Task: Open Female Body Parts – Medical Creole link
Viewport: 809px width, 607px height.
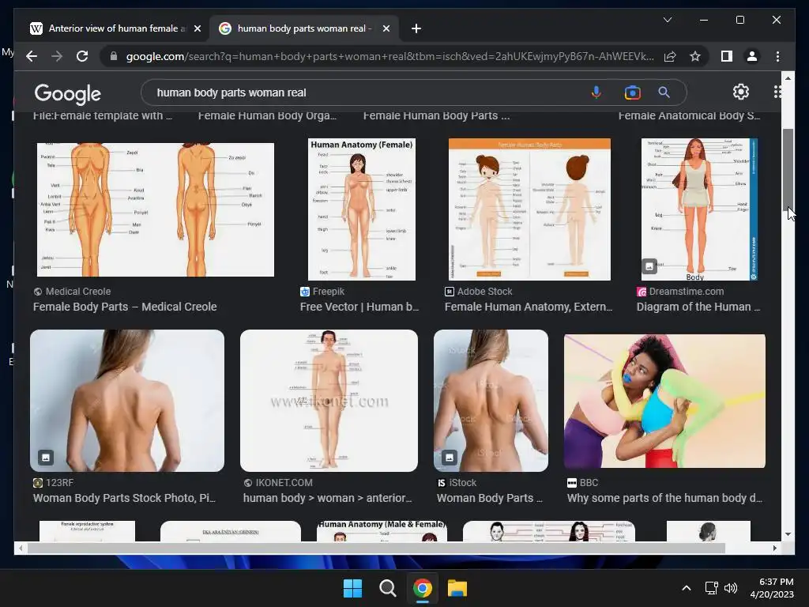Action: click(x=125, y=307)
